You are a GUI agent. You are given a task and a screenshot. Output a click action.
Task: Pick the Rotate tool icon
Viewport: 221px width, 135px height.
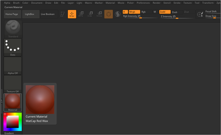pos(99,14)
